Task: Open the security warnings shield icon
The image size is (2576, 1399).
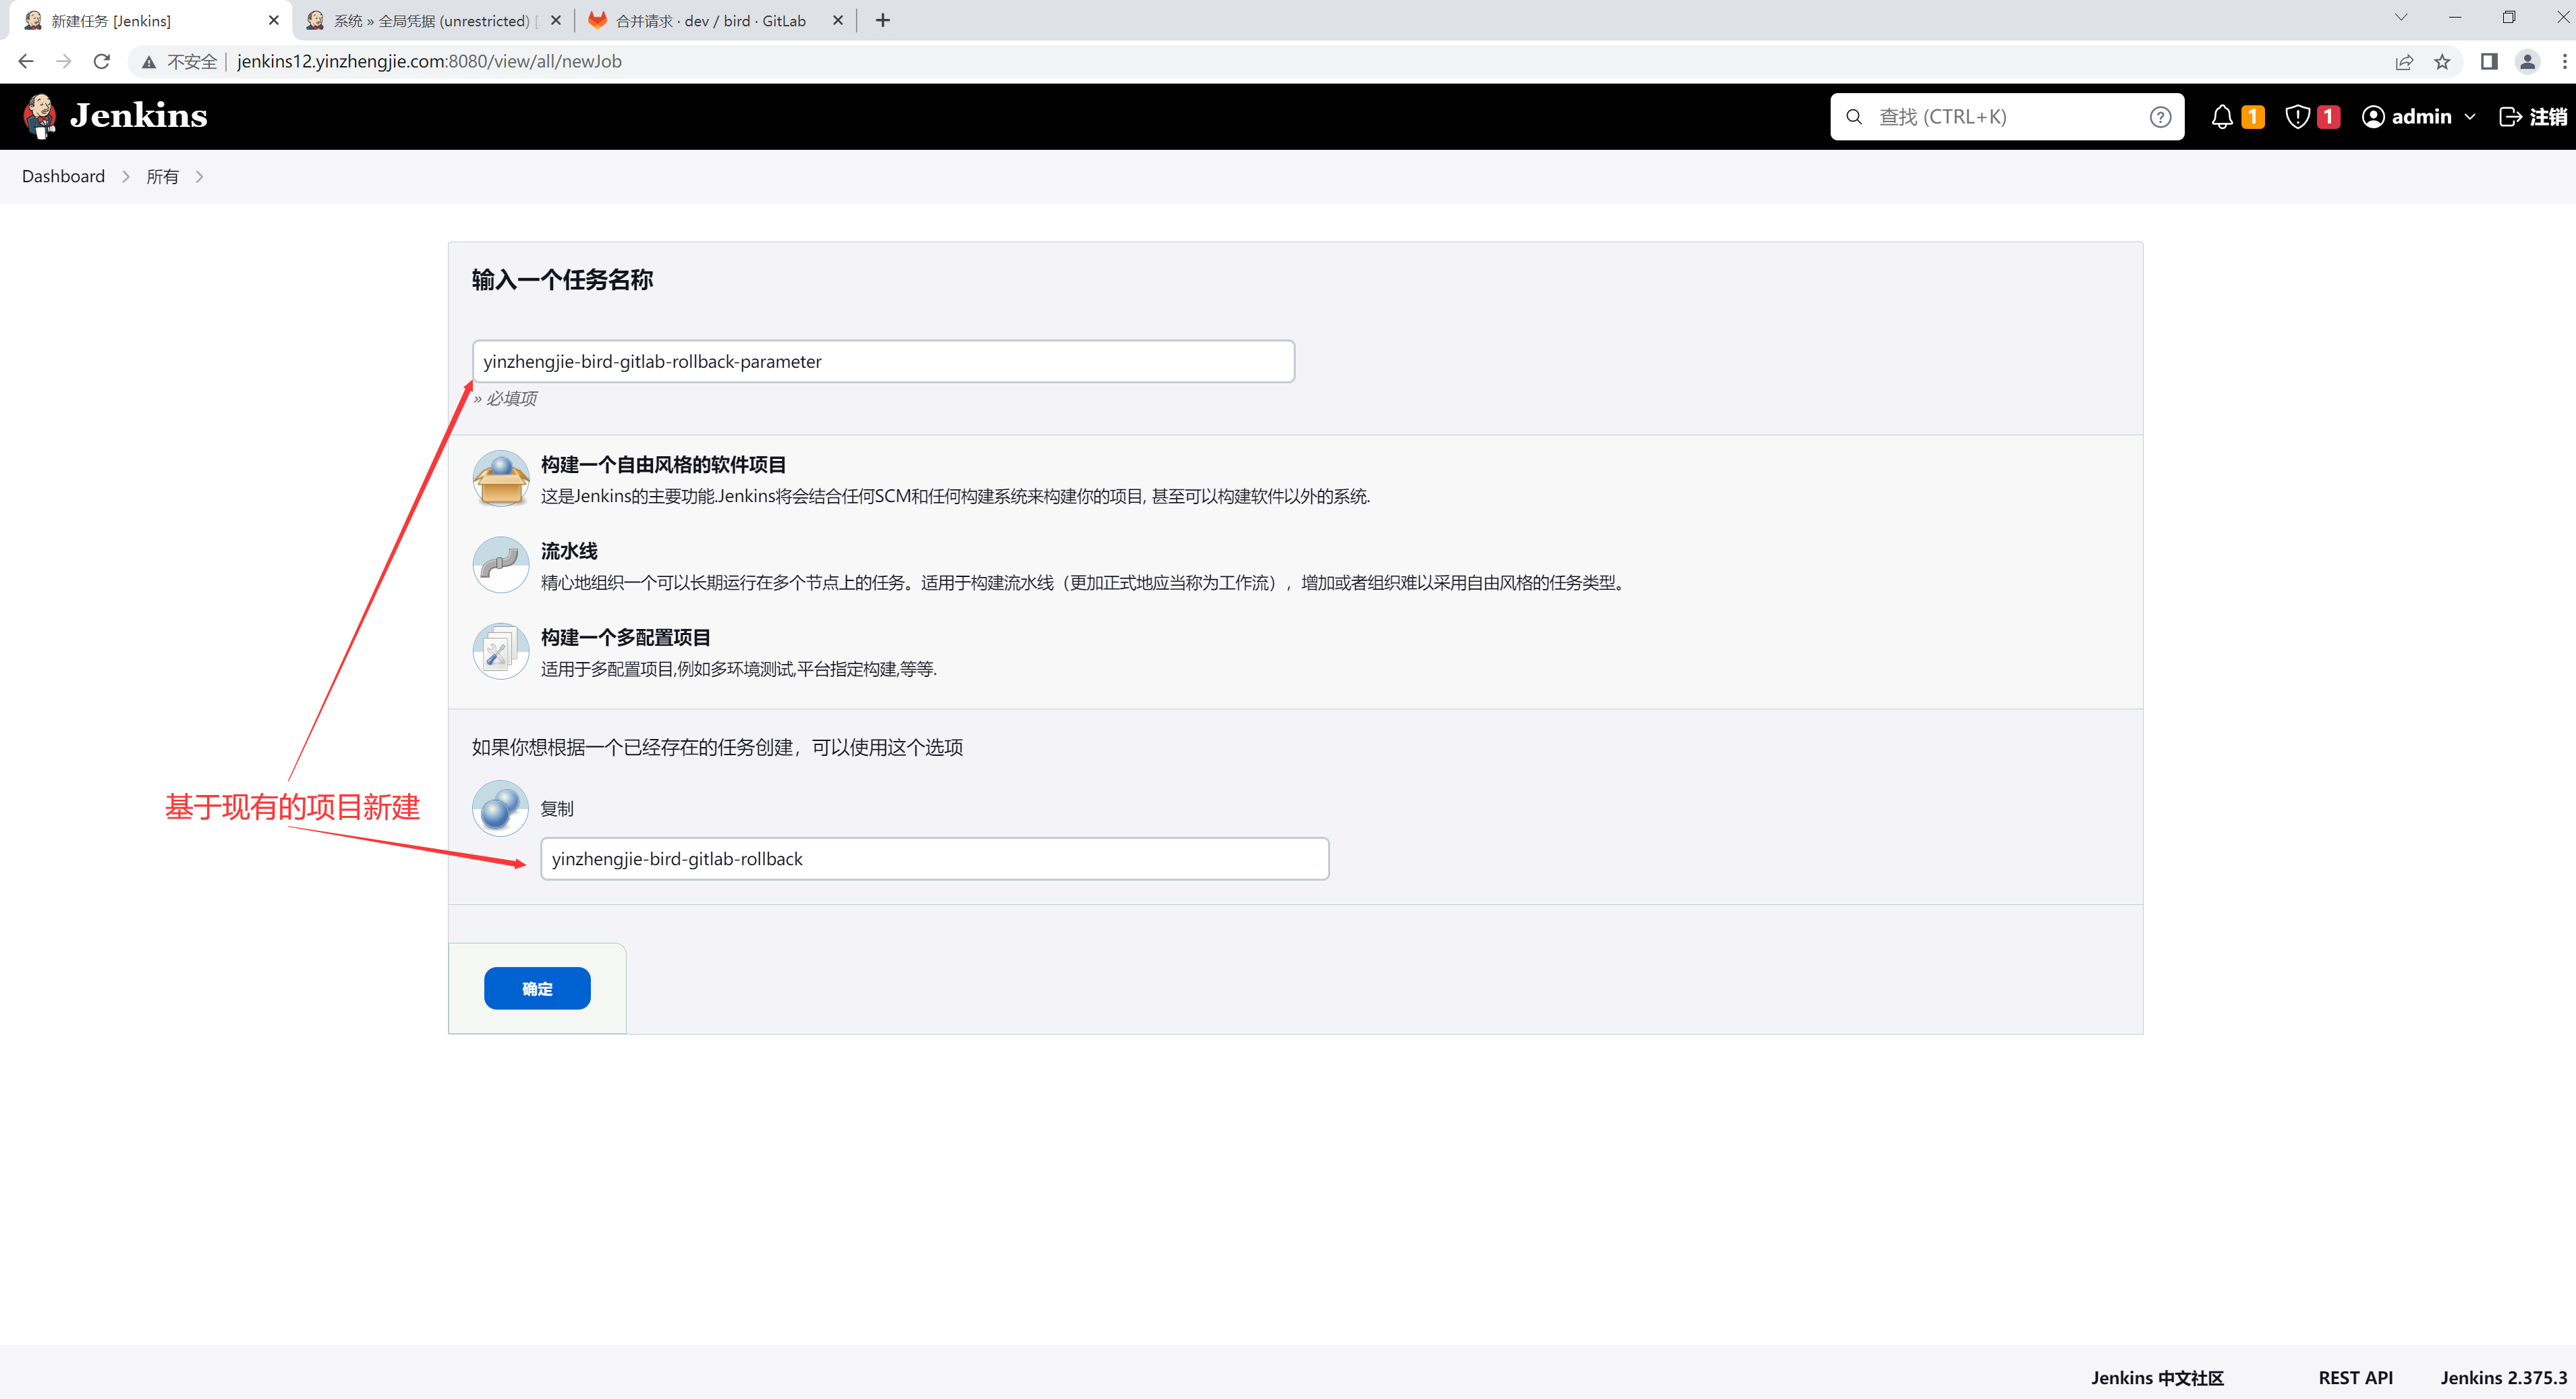Action: point(2297,117)
